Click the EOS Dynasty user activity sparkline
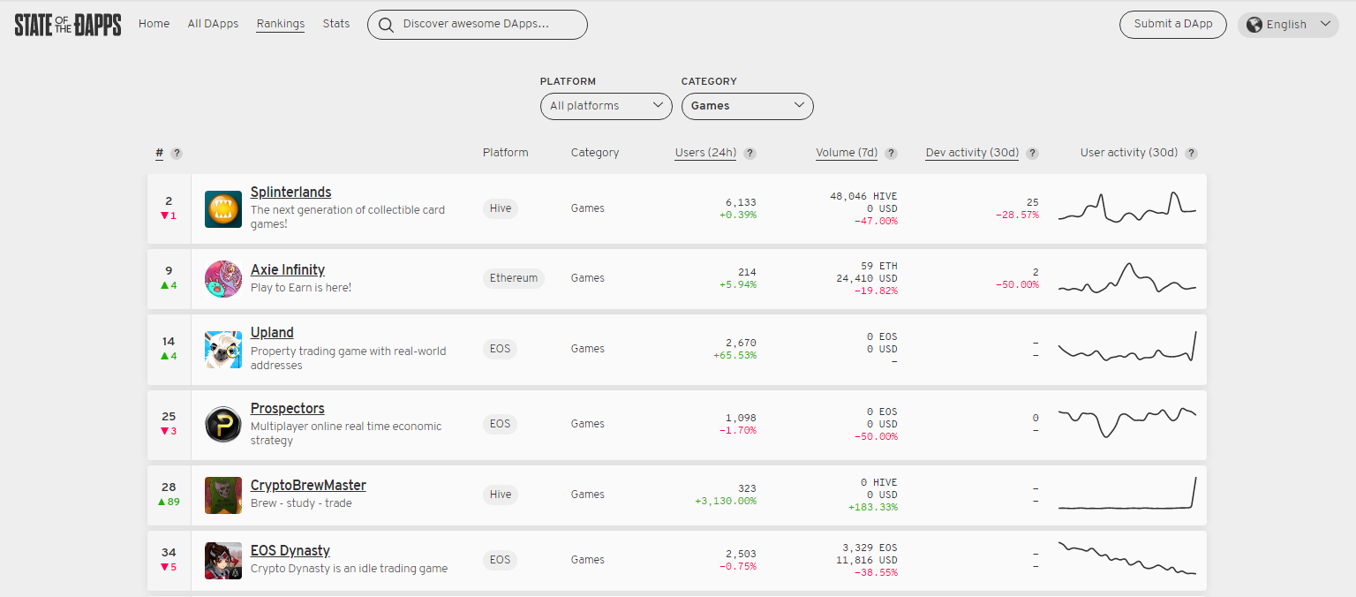1356x597 pixels. click(x=1127, y=558)
